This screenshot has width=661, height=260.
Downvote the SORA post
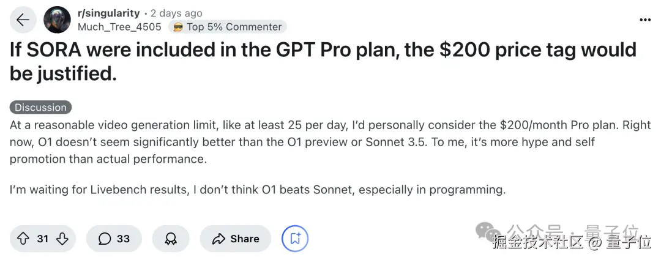click(62, 239)
